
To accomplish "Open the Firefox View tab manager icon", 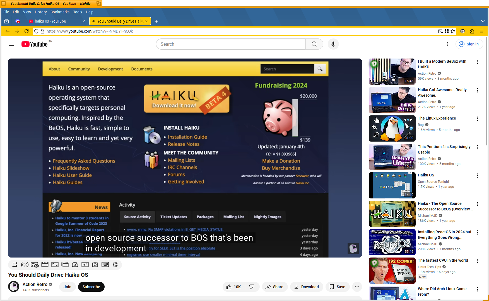I will pyautogui.click(x=6, y=21).
